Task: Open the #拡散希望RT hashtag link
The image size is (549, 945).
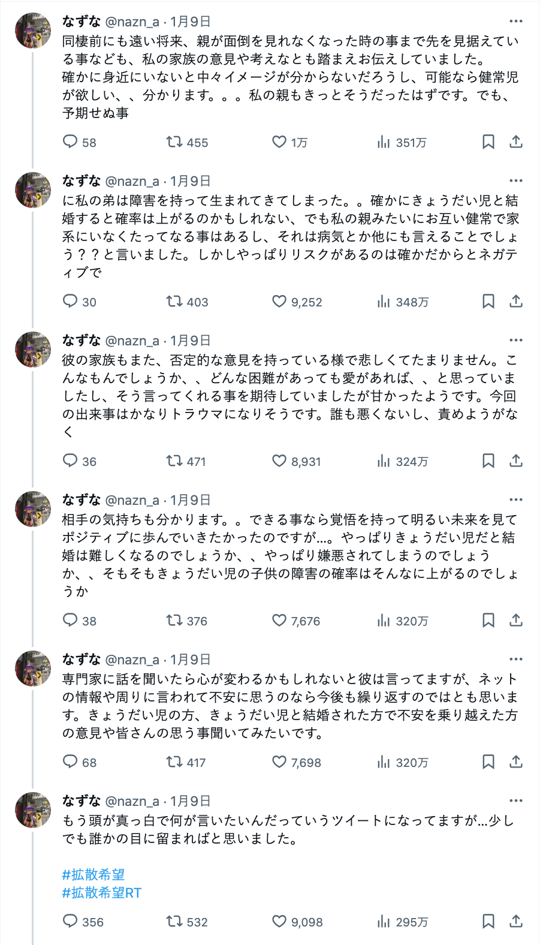Action: click(x=101, y=895)
